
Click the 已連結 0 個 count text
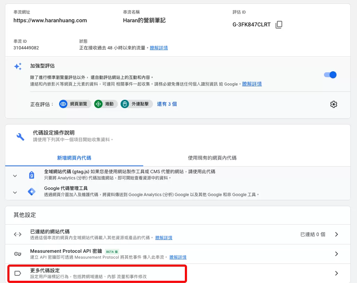313,234
